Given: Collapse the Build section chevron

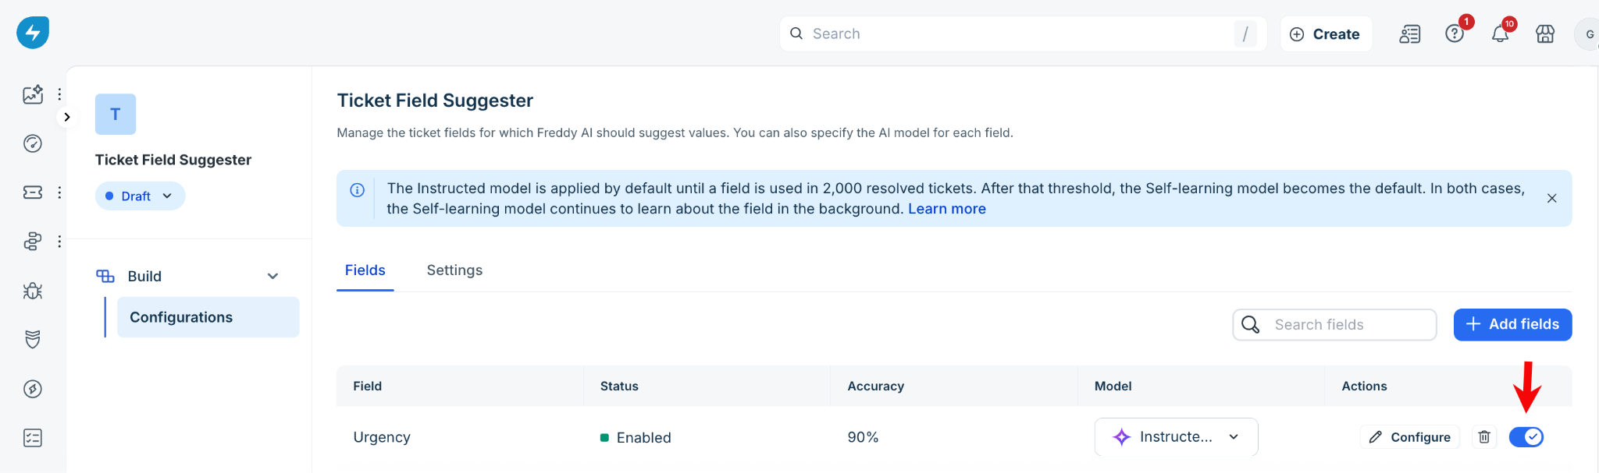Looking at the screenshot, I should pos(272,277).
